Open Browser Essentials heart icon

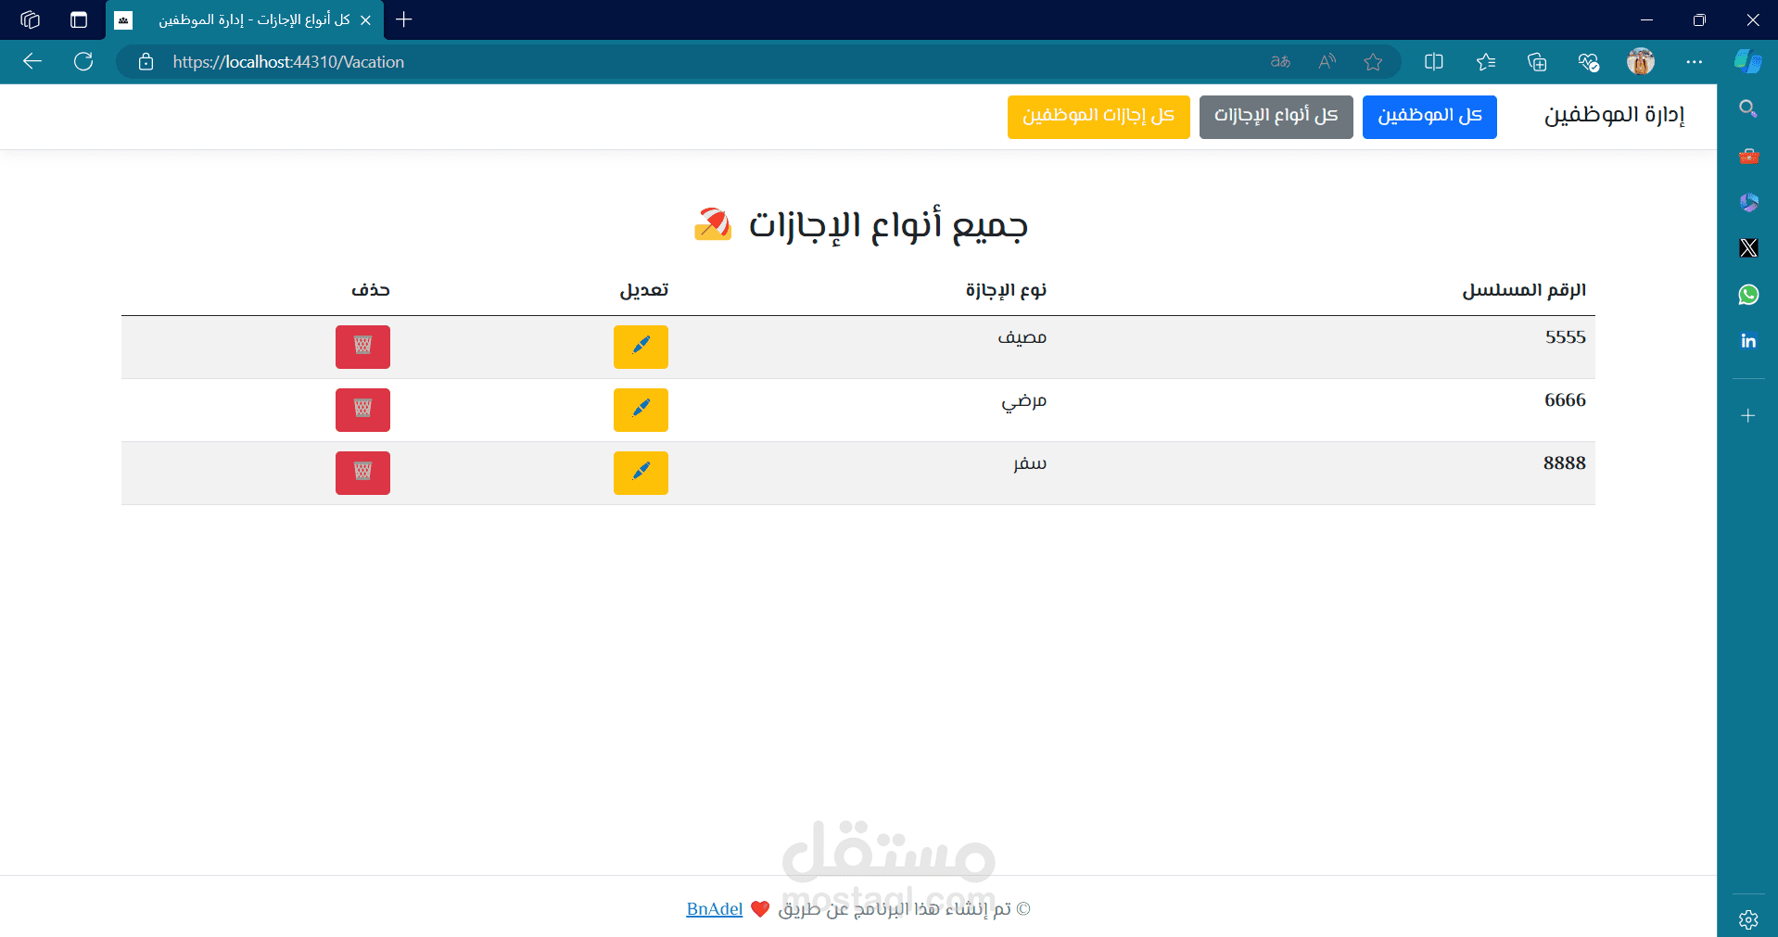coord(1589,62)
